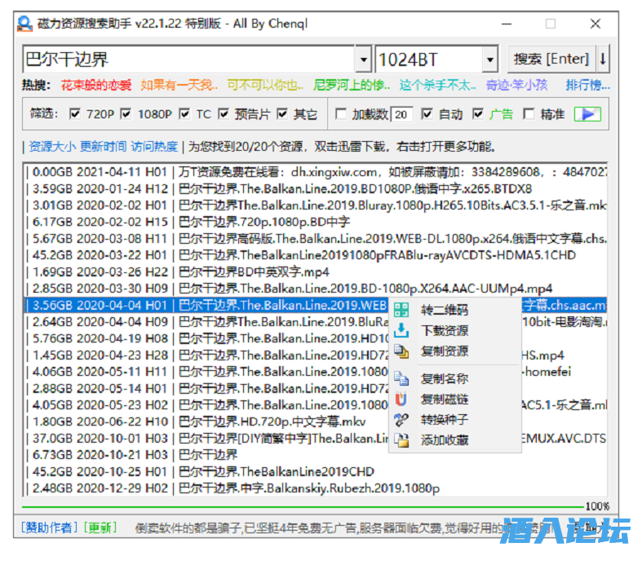Sort results by 访问热度

pos(154,147)
